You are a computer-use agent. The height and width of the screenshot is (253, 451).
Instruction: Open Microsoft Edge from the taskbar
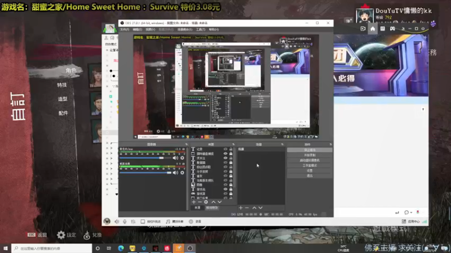[121, 248]
